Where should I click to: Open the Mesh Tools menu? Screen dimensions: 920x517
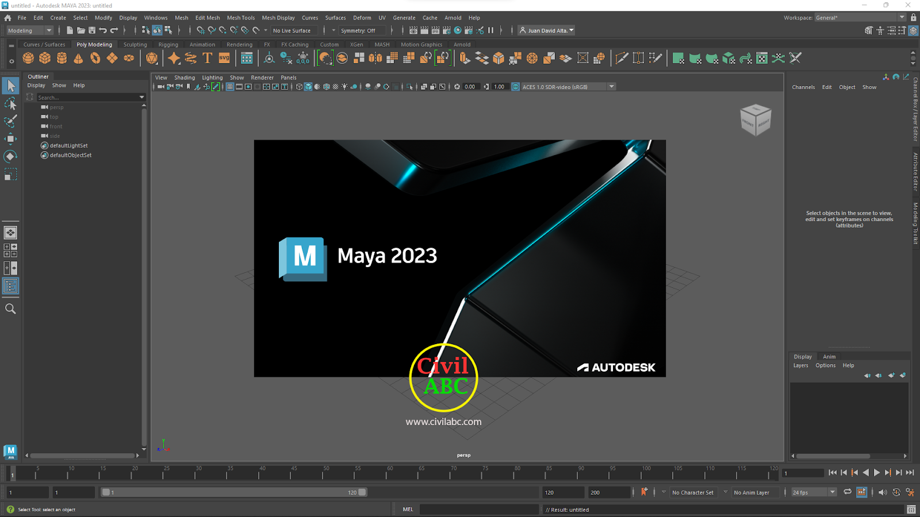click(x=241, y=18)
